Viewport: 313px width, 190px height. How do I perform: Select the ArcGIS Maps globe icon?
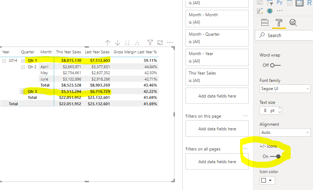point(270,11)
